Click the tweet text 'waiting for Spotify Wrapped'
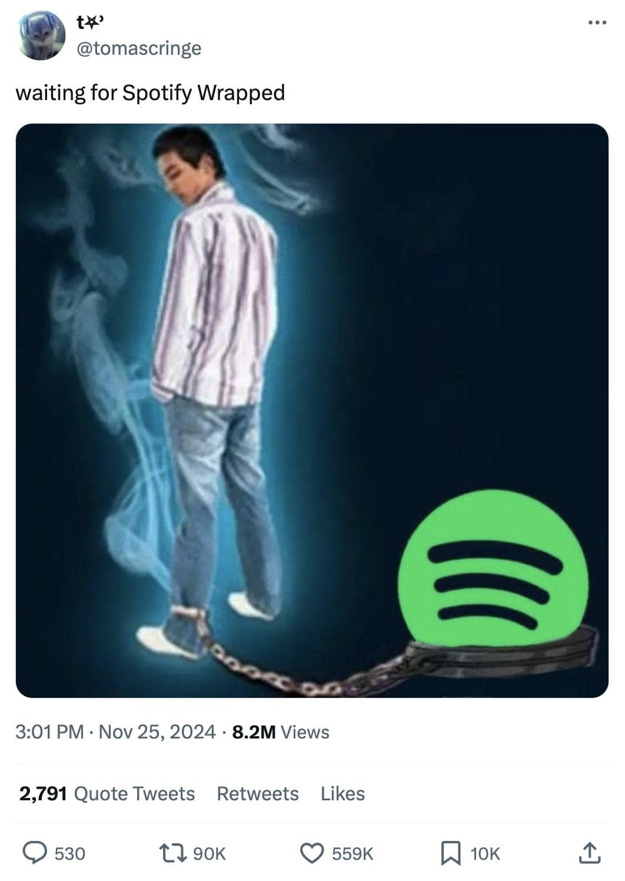 tap(150, 92)
